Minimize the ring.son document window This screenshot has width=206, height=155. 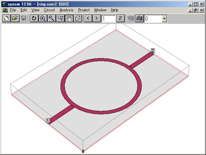pyautogui.click(x=190, y=10)
